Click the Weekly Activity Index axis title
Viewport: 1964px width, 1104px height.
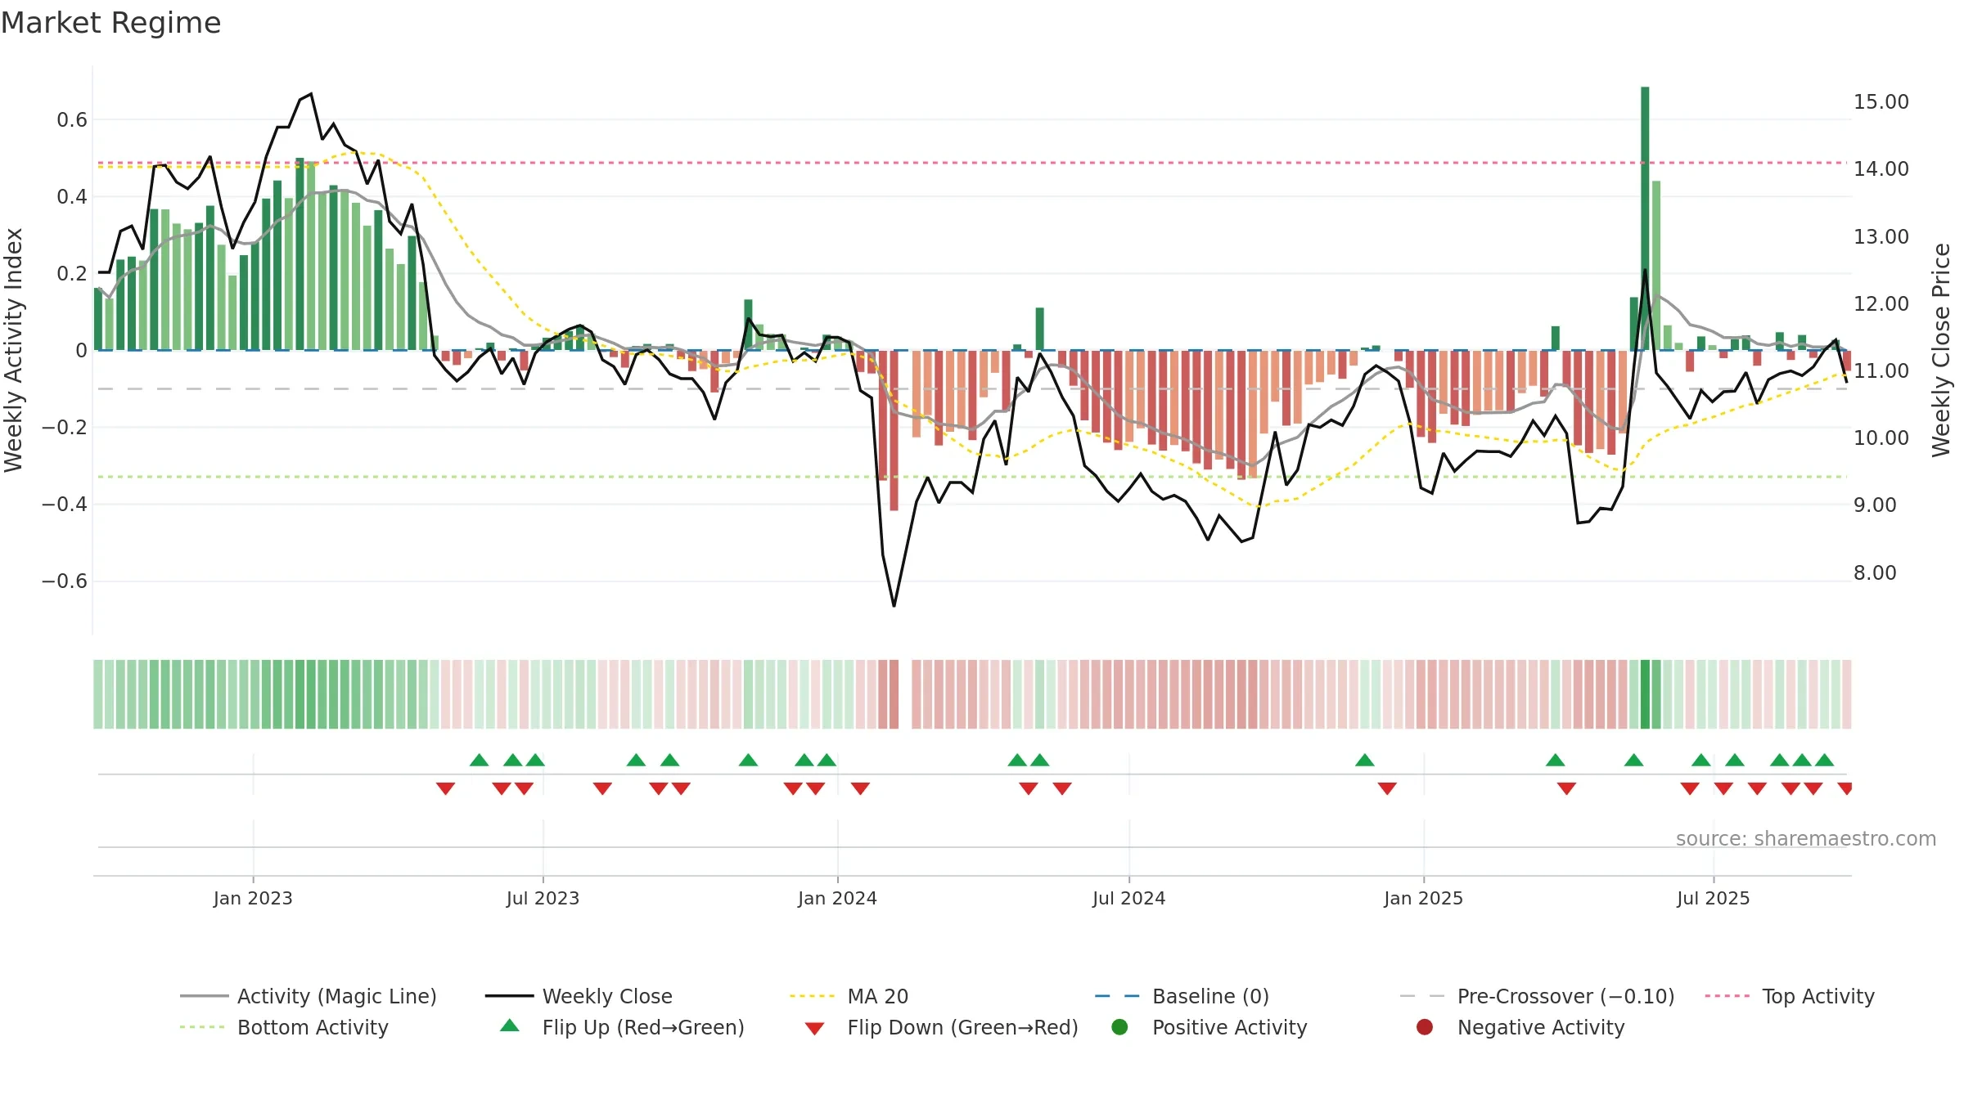click(x=13, y=350)
